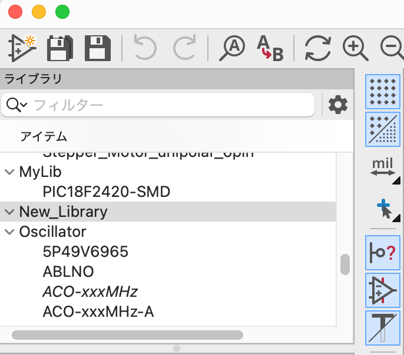Toggle grid display
This screenshot has height=355, width=404.
383,92
